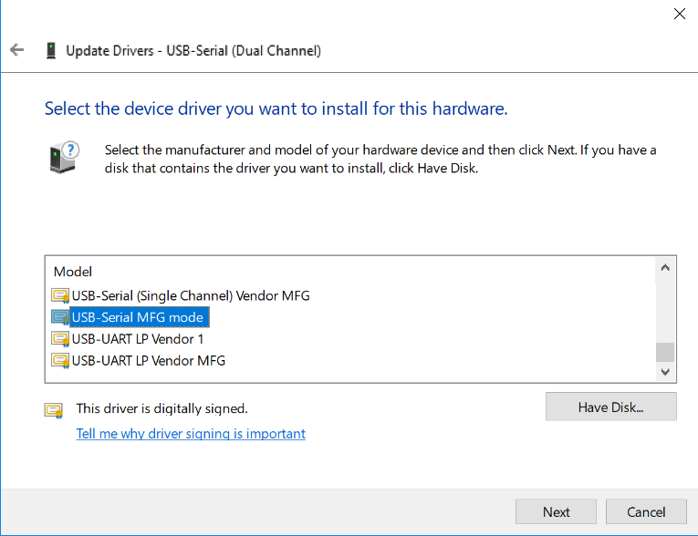Click certificate icon for USB-UART LP Vendor 1

click(60, 339)
